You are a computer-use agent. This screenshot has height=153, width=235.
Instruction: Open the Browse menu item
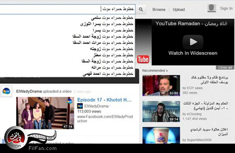click(x=159, y=10)
